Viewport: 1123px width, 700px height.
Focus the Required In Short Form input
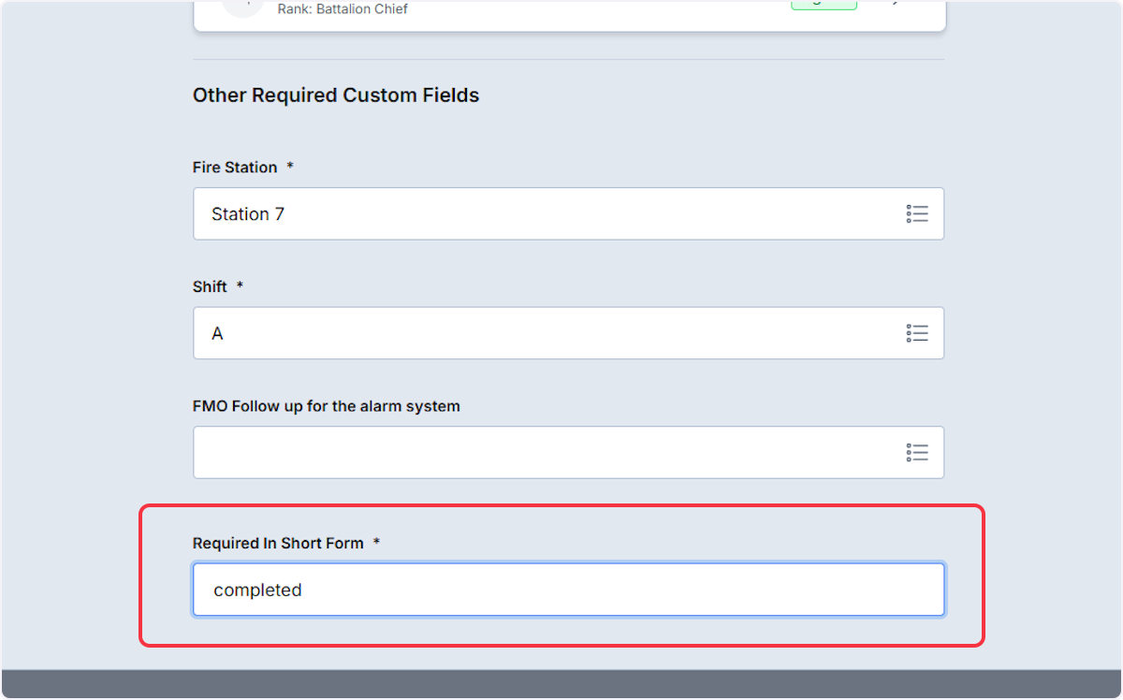[x=568, y=590]
